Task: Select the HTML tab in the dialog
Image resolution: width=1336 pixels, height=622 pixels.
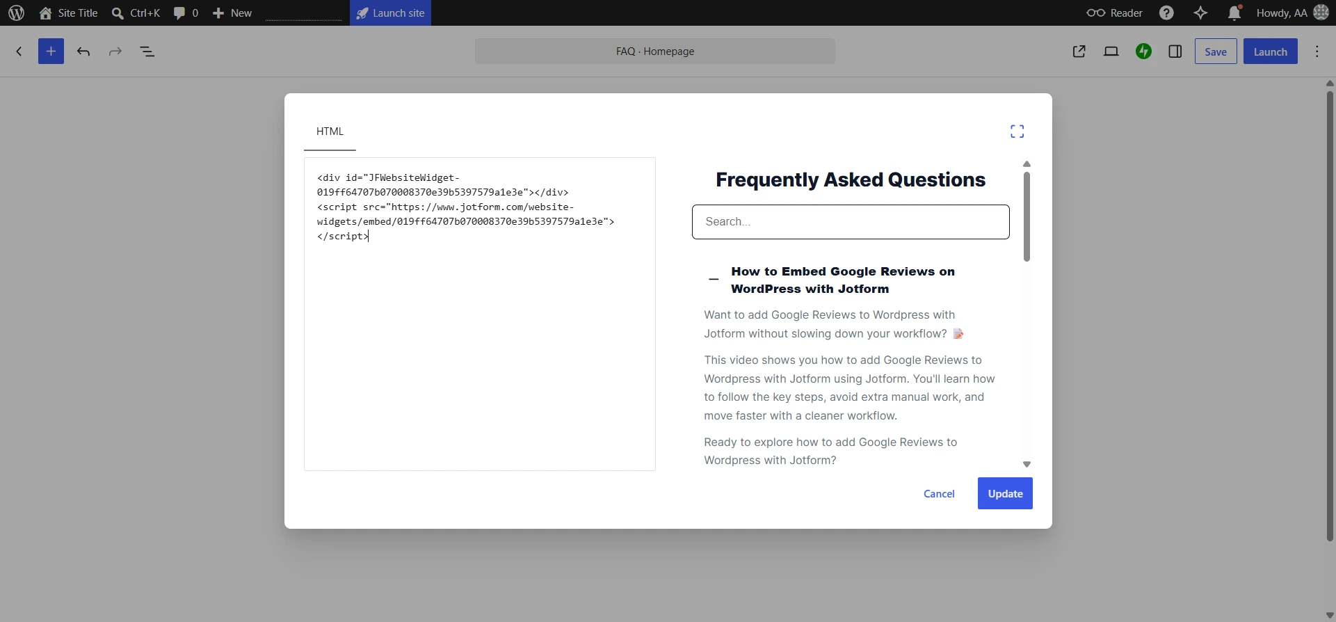Action: (x=330, y=131)
